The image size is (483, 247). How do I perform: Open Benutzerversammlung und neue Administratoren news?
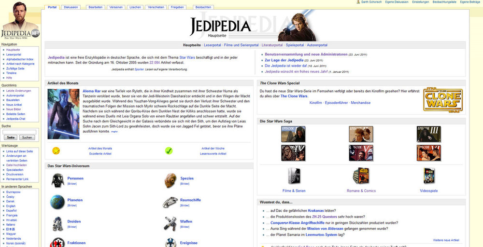[306, 54]
